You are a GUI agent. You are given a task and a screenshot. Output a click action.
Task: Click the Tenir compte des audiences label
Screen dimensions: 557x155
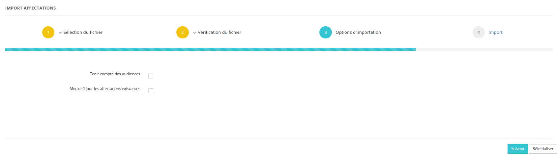pos(115,74)
